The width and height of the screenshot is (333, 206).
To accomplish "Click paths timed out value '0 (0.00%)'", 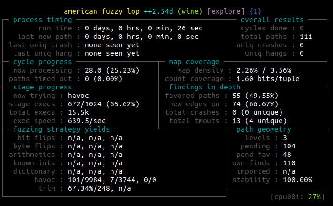I will [104, 79].
